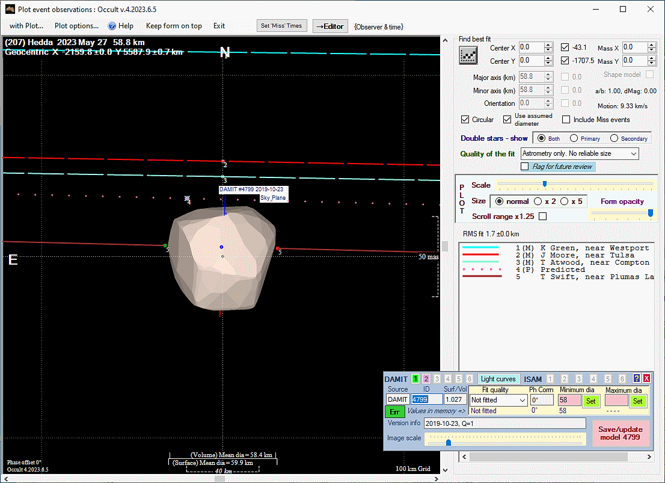Click the blue question mark in DAMIT panel
The width and height of the screenshot is (665, 483).
click(637, 379)
